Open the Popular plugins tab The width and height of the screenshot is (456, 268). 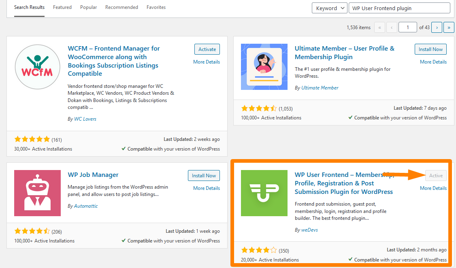pos(88,7)
